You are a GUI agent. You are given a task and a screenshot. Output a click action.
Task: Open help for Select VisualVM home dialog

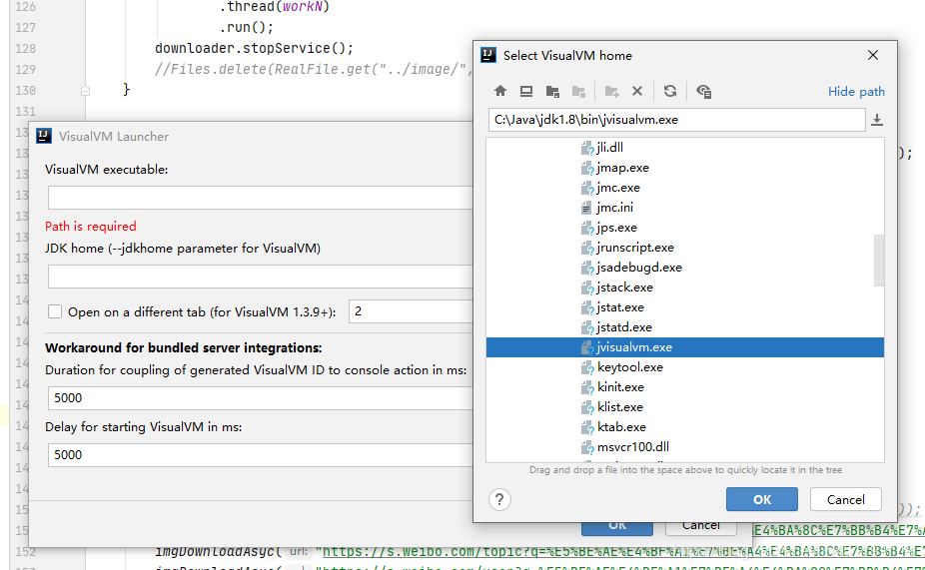coord(499,500)
